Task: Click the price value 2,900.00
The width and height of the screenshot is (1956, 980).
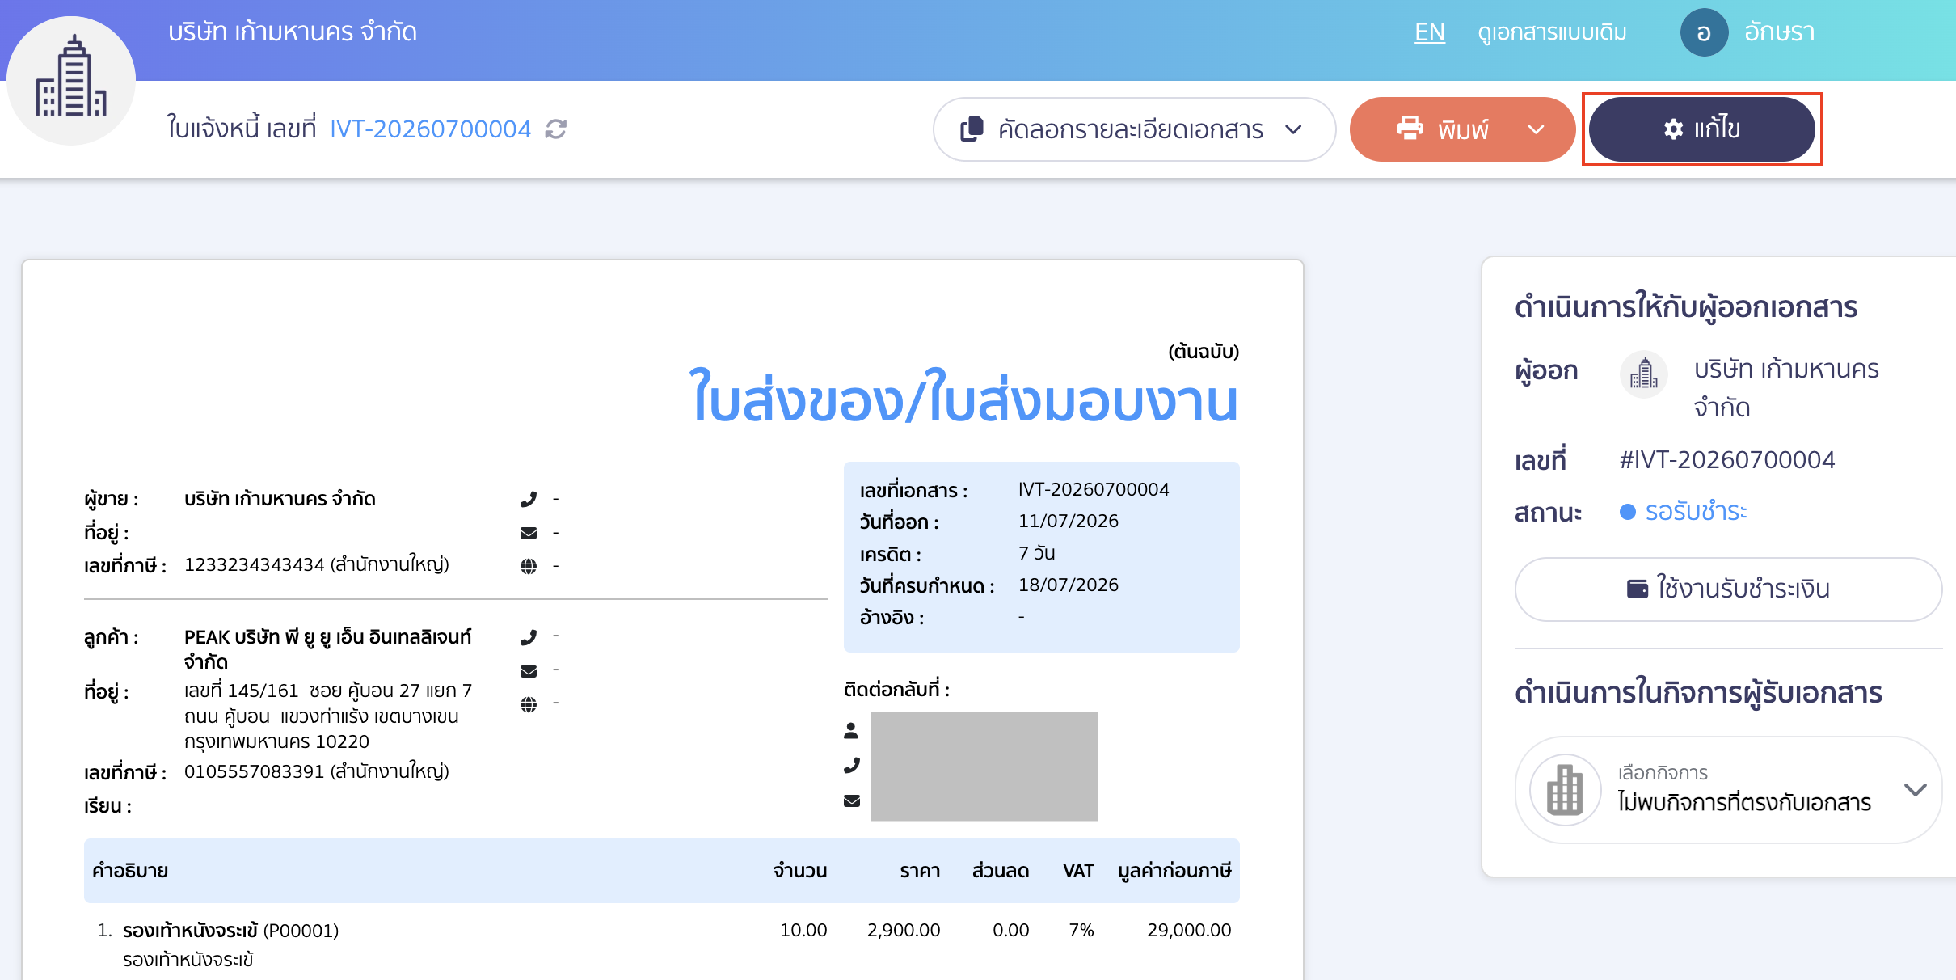Action: click(903, 931)
